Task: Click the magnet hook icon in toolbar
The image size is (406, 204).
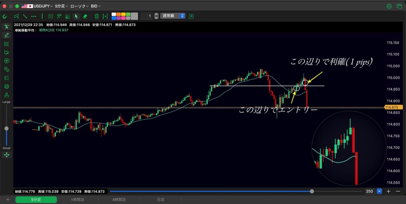Action: 5,16
